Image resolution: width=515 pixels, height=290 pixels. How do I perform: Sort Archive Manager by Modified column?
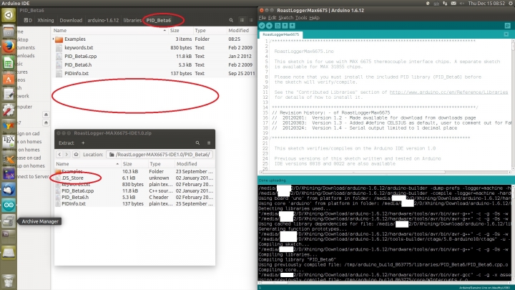[x=195, y=164]
